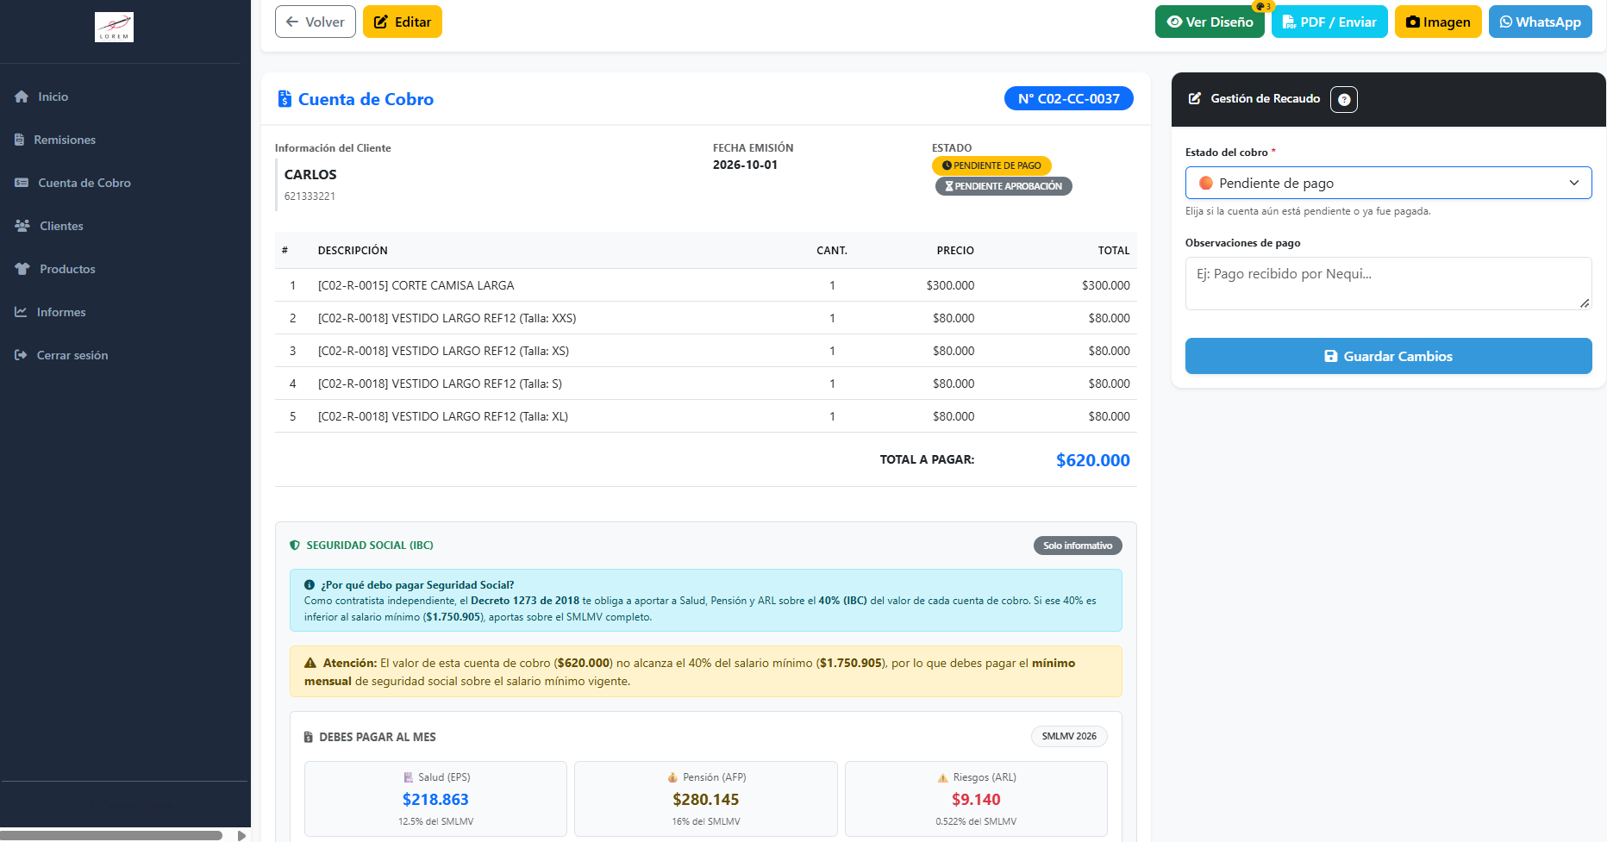Click the info icon in the blue notice
This screenshot has height=842, width=1607.
(x=310, y=585)
